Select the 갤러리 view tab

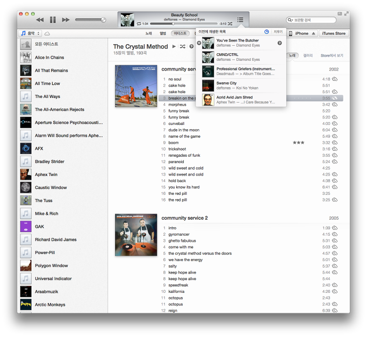(x=308, y=55)
